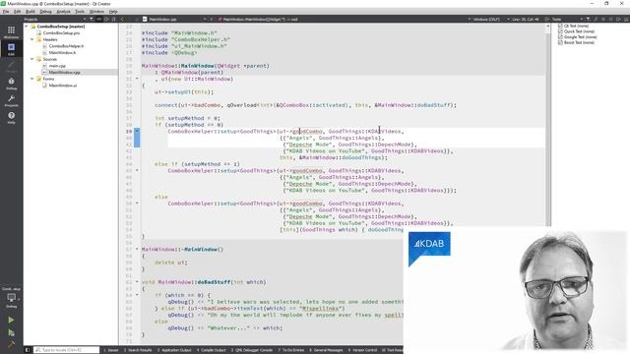Open the Debug menu
Viewport: 630px width, 354px height.
(46, 12)
